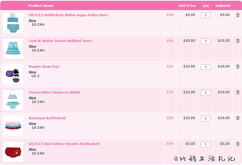
Task: Edit the Ocean Blue Organza Bikini entry
Action: pos(170,92)
